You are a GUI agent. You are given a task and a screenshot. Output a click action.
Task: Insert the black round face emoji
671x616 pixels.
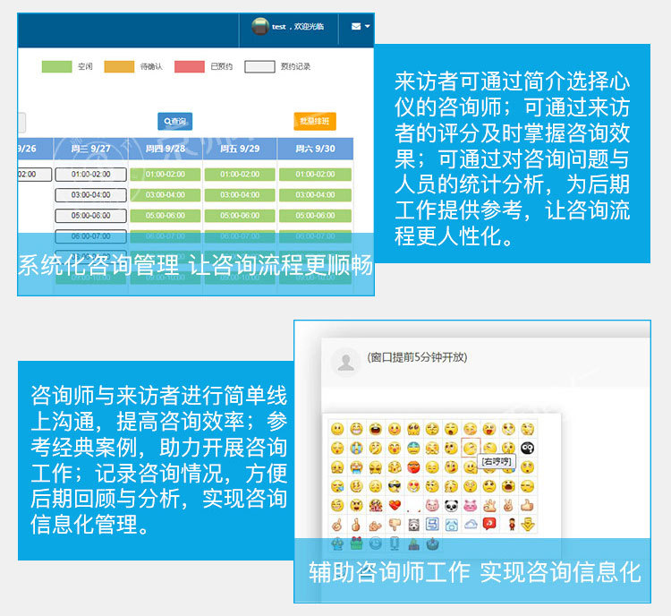[527, 448]
